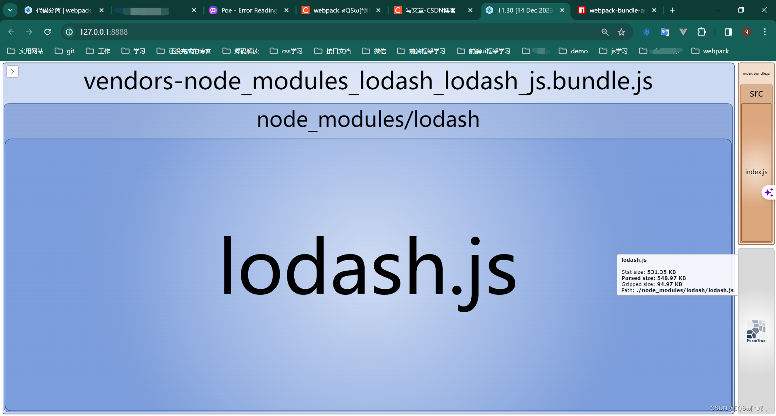This screenshot has height=416, width=776.
Task: Open the Chrome three-dot menu
Action: tap(765, 32)
